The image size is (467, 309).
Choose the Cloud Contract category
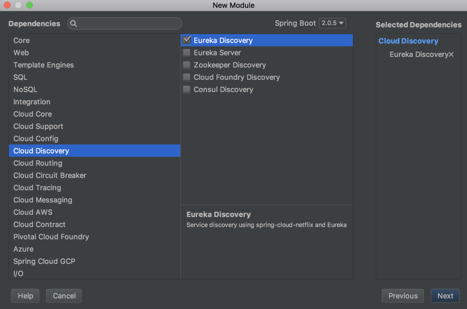(95, 224)
